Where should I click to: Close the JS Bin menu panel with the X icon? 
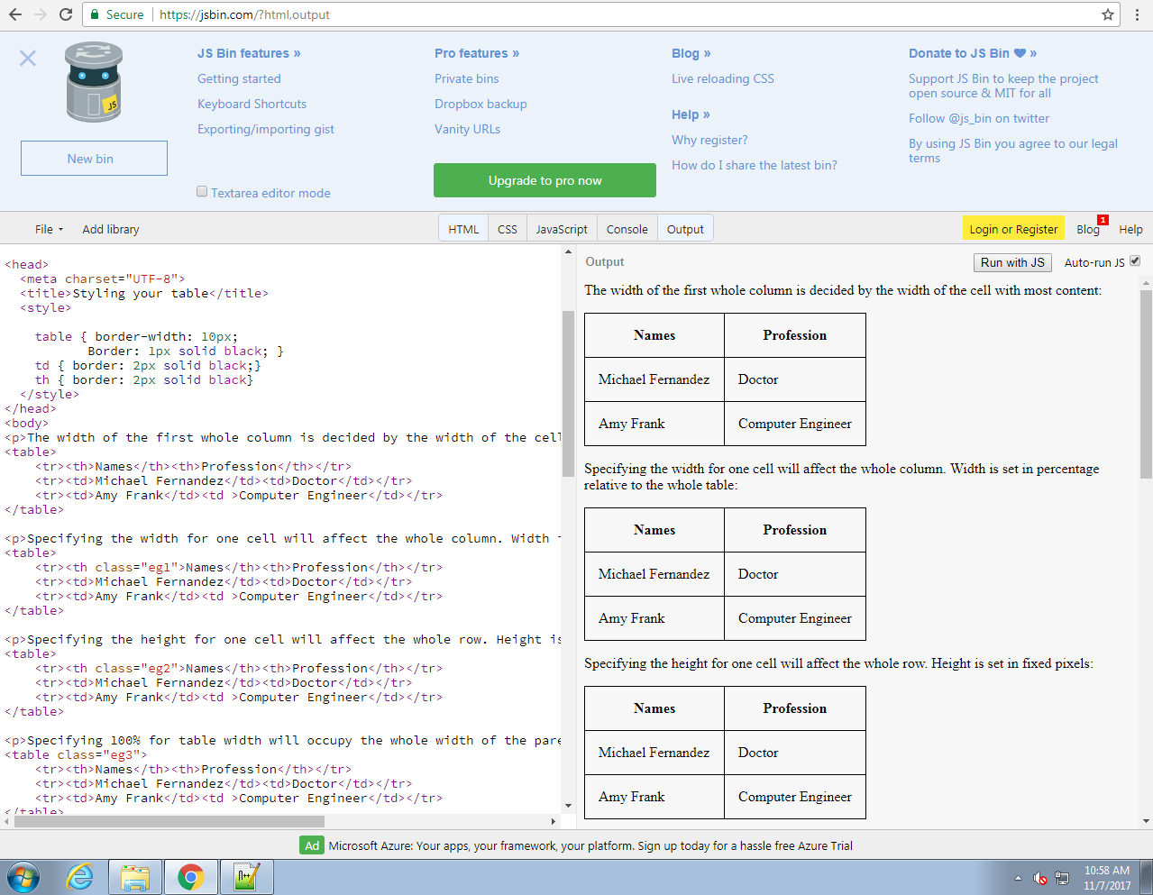28,59
